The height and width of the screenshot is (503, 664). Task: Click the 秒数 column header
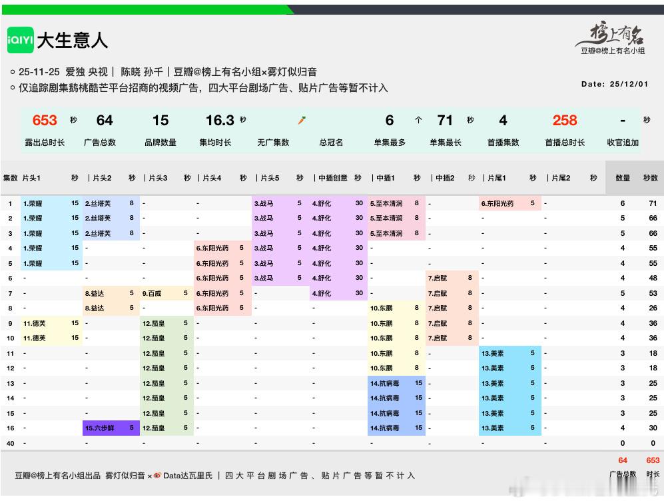pos(651,178)
